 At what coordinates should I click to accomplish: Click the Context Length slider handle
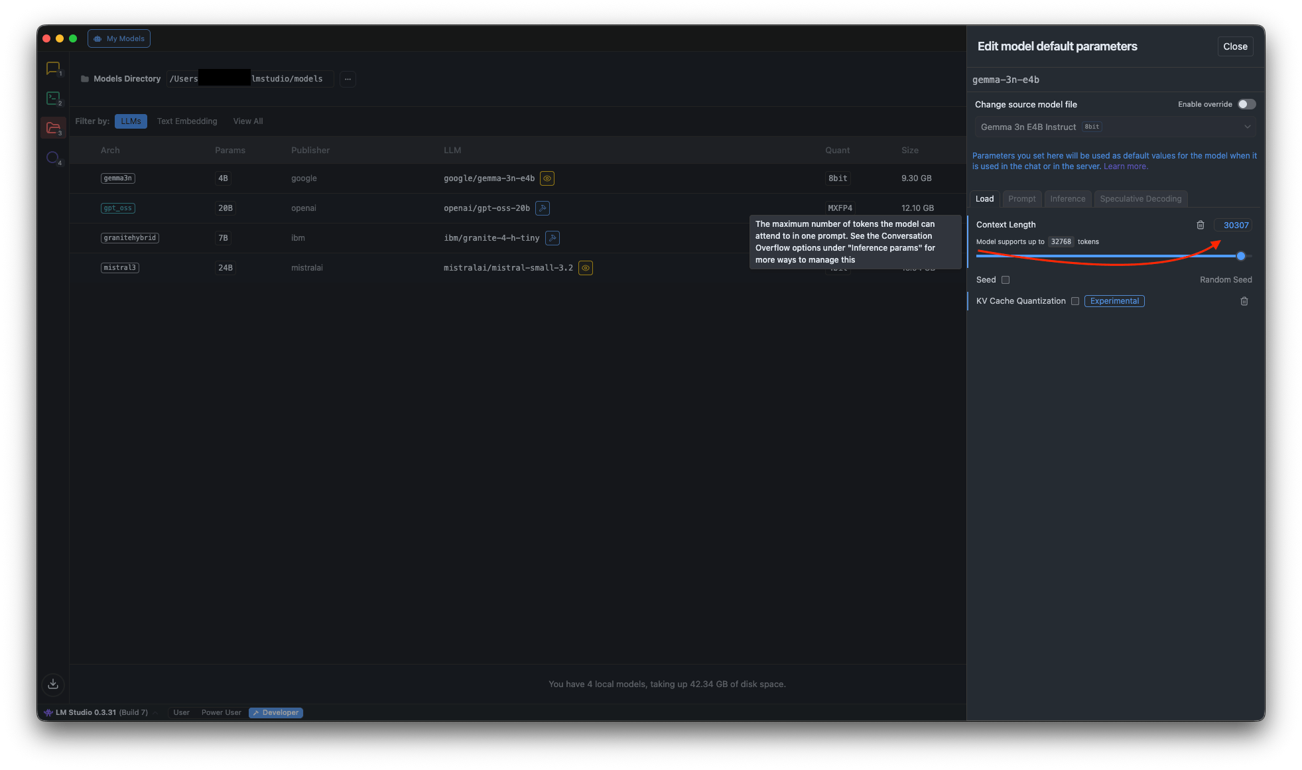(x=1241, y=256)
